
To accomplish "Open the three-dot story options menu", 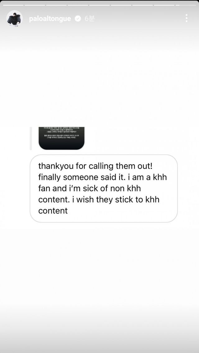I will 187,18.
